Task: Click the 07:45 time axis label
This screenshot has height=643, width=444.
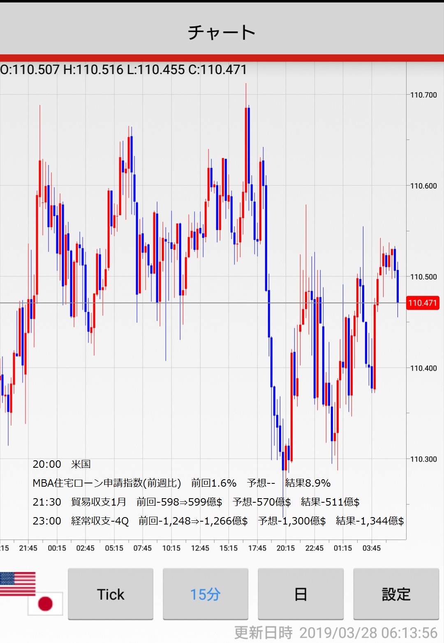Action: click(x=142, y=548)
